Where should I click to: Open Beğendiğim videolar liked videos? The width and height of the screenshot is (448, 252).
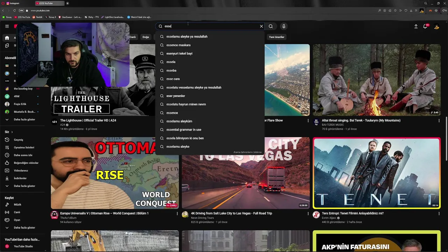pos(24,163)
